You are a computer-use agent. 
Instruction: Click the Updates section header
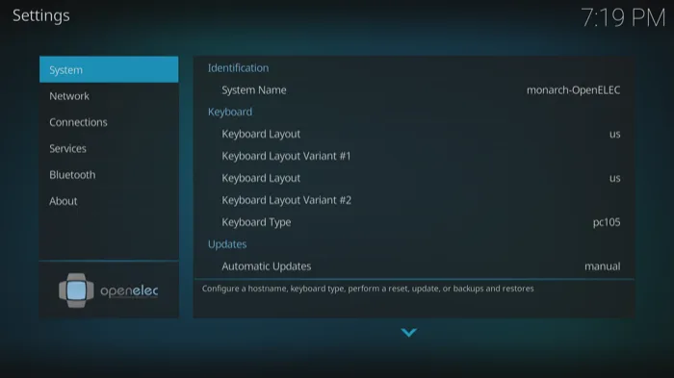pyautogui.click(x=227, y=244)
